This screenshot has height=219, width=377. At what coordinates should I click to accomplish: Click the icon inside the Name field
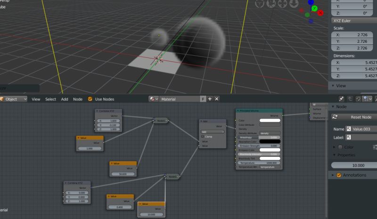[x=349, y=129]
